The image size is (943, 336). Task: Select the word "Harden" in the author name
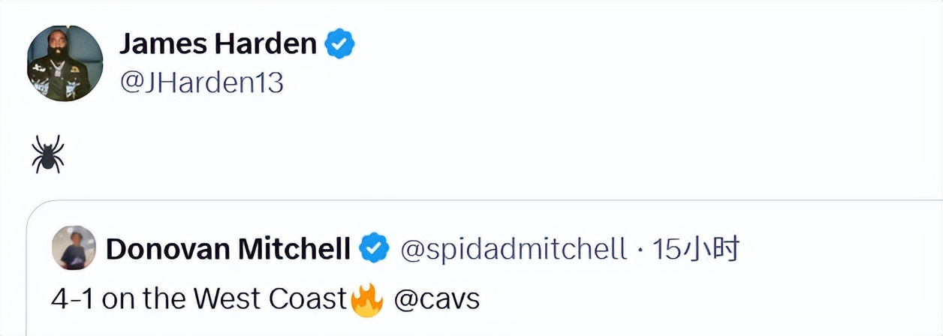266,44
